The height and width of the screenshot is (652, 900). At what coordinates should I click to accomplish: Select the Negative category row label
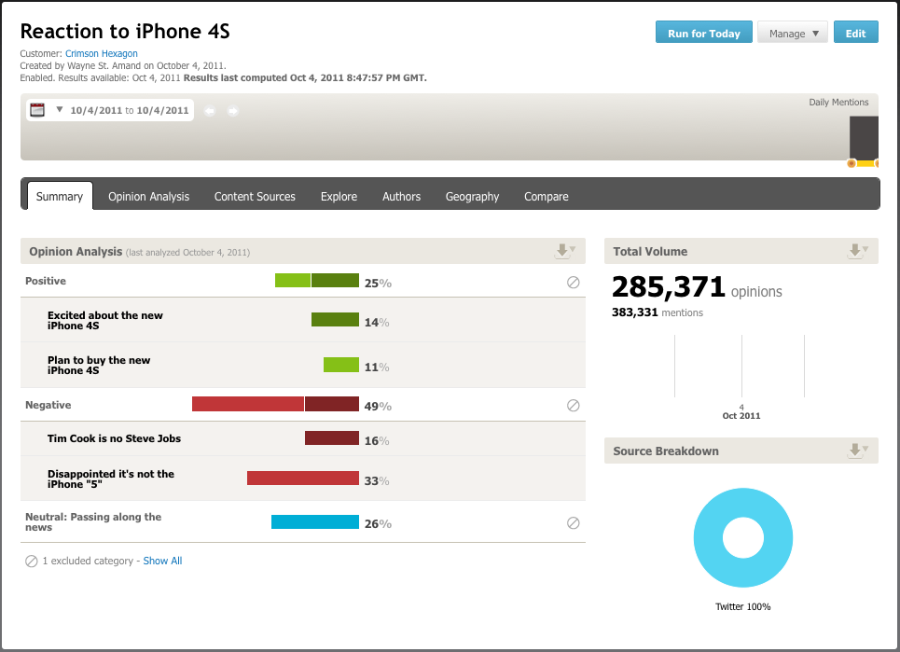pyautogui.click(x=48, y=405)
